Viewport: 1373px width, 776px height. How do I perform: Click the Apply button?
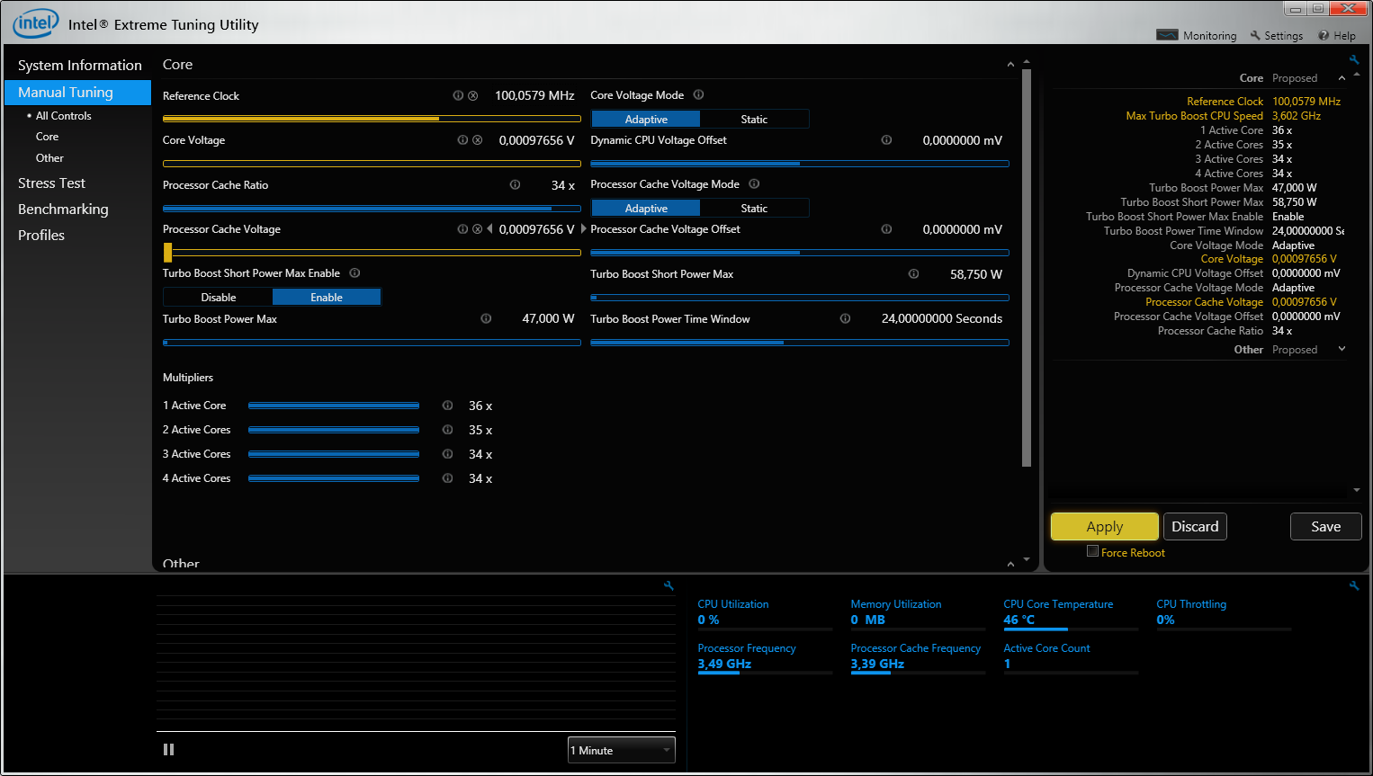pyautogui.click(x=1105, y=527)
